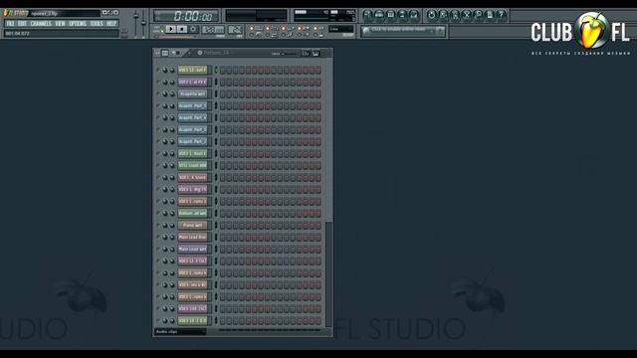Click the Pattern 24 name in step sequencer
Image resolution: width=637 pixels, height=358 pixels.
click(x=216, y=53)
